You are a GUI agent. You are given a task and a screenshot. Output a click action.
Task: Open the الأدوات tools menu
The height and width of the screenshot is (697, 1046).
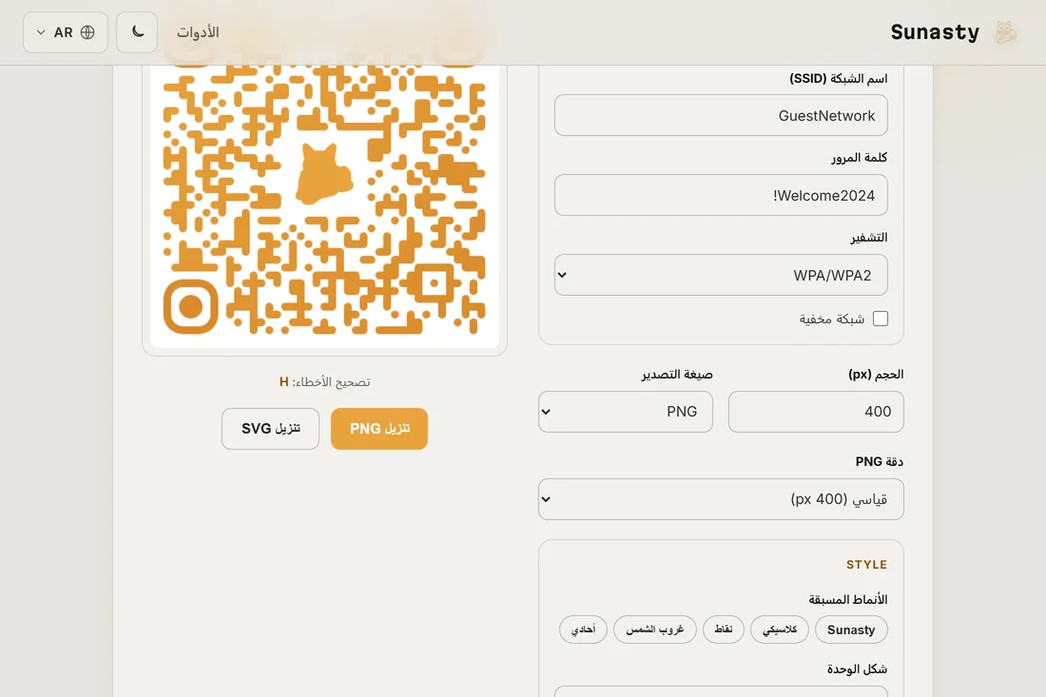[198, 32]
